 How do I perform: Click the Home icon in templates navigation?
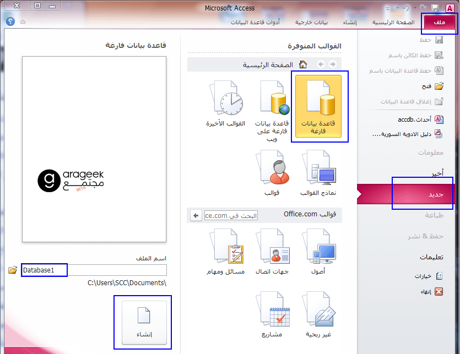pos(303,64)
